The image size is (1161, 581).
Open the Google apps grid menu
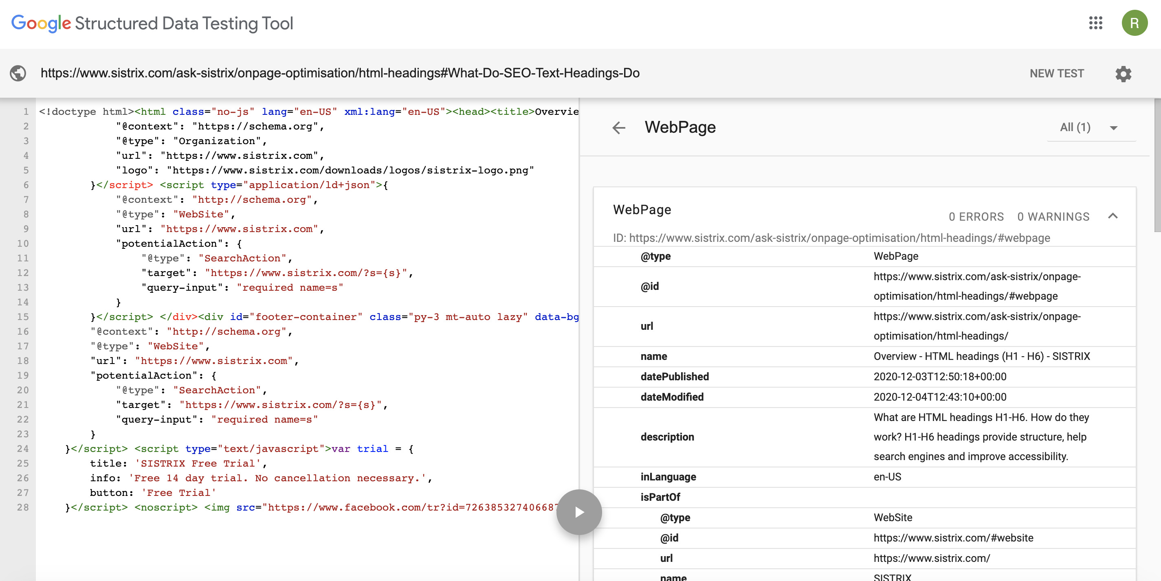point(1095,23)
